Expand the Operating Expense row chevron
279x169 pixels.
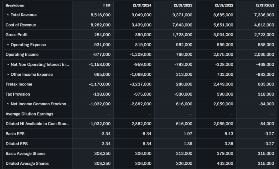click(8, 45)
